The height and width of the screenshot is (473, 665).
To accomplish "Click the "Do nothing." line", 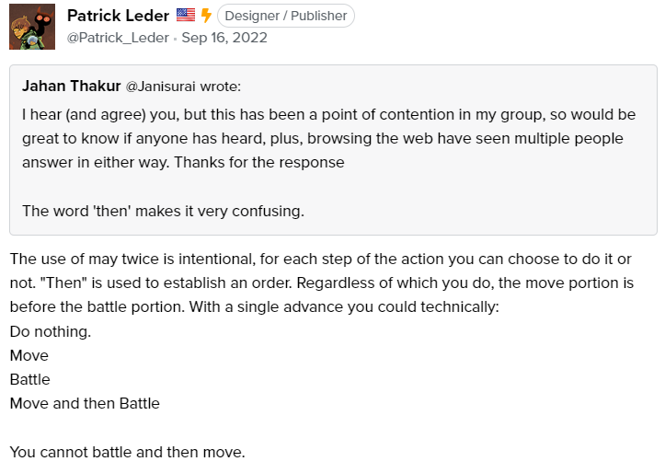I will [51, 331].
